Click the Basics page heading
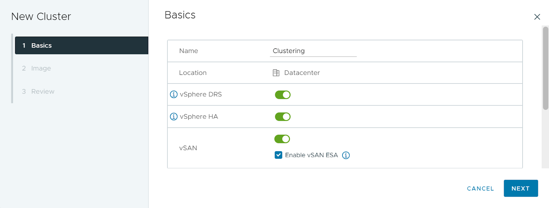This screenshot has width=549, height=208. (180, 15)
